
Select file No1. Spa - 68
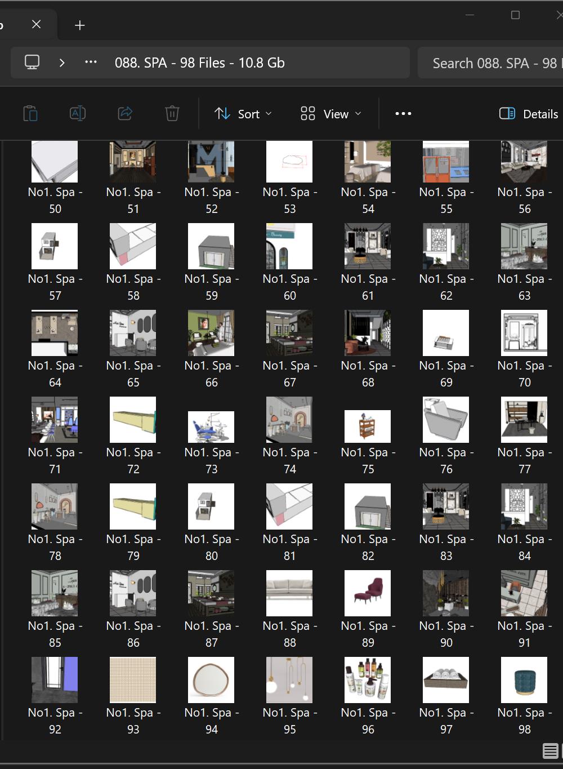(x=368, y=350)
